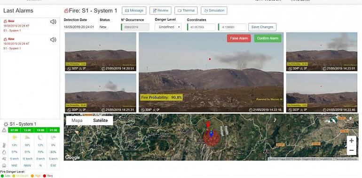Open the Review button
This screenshot has width=362, height=178.
click(x=160, y=11)
